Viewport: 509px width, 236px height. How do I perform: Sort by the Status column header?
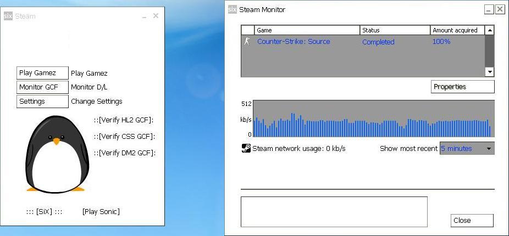click(395, 30)
